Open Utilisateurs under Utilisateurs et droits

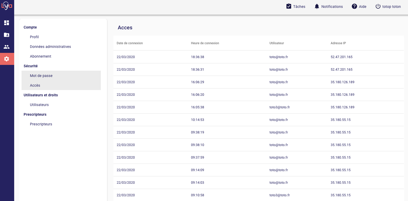(39, 105)
